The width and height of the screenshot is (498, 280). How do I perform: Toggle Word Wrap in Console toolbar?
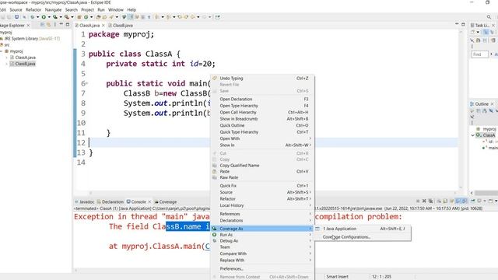pos(452,201)
